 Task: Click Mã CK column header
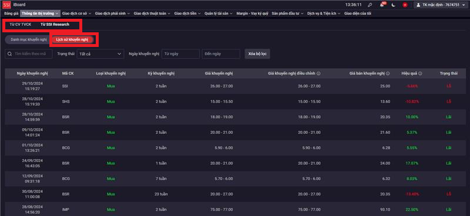[x=68, y=73]
